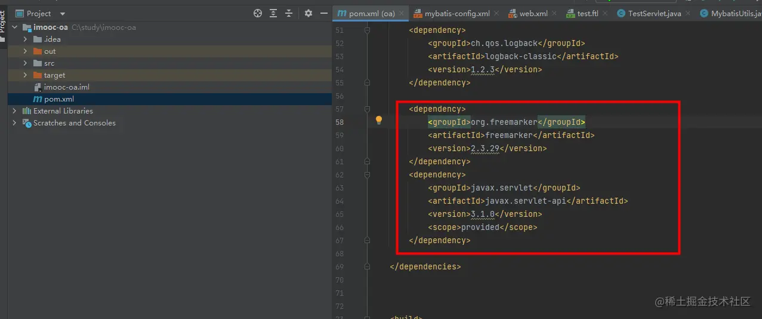Close the pom.xml (oa) editor tab
Viewport: 762px width, 319px height.
click(x=402, y=14)
